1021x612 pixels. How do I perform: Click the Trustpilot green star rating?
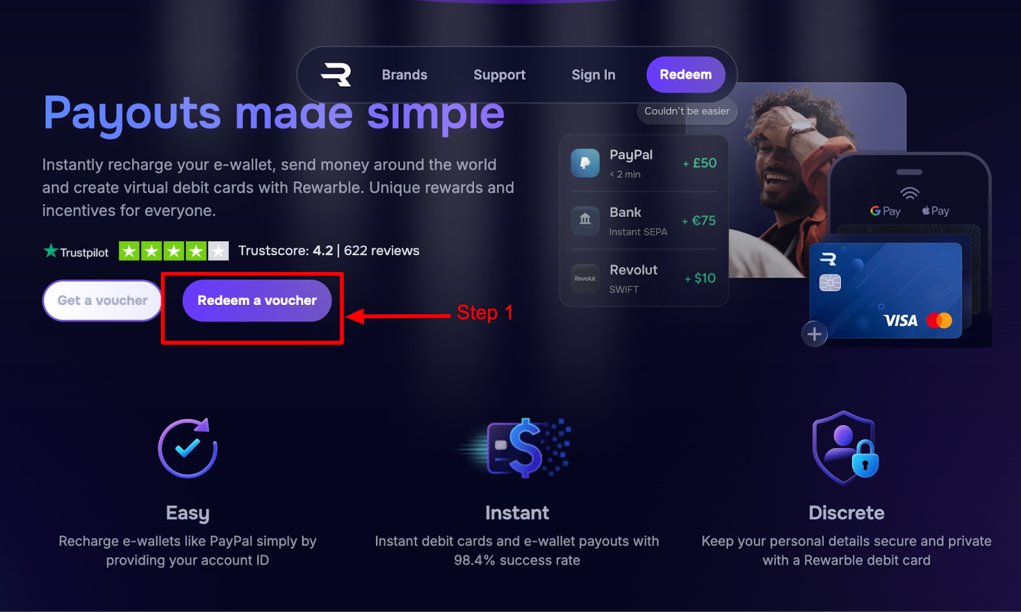click(x=174, y=251)
